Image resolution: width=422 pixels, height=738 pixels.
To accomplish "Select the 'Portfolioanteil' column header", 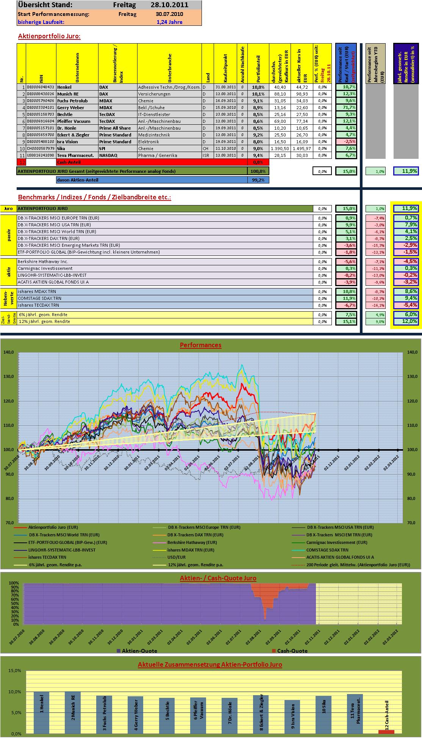I will pos(258,64).
